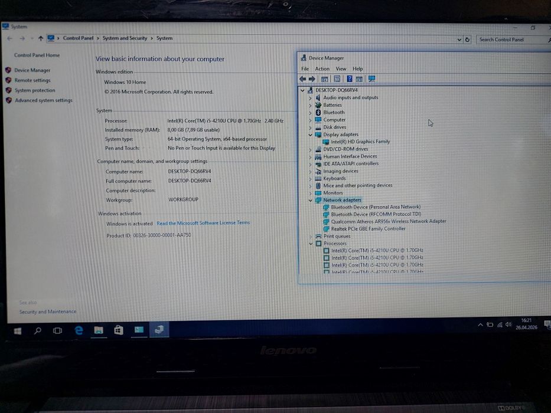Click the Back arrow in Device Manager toolbar
This screenshot has height=413, width=551.
point(302,79)
